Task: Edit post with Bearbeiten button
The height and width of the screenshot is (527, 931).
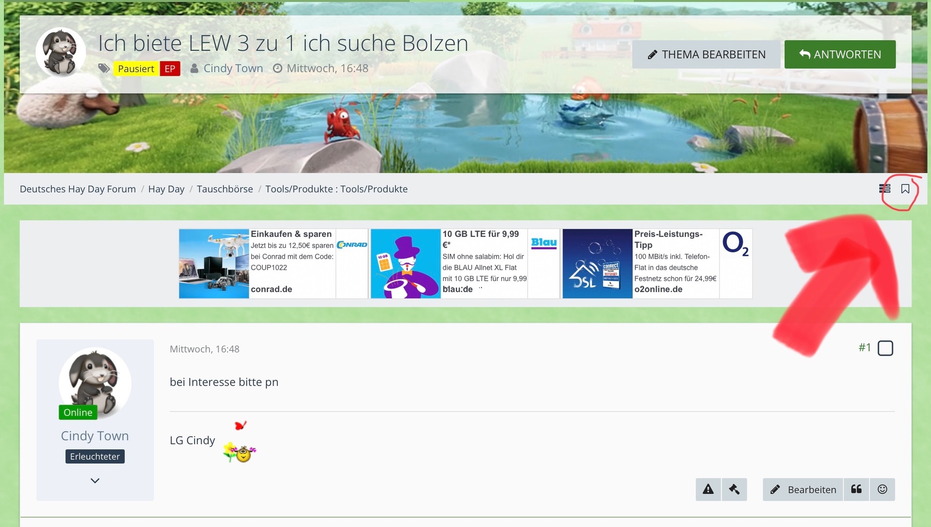Action: point(803,489)
